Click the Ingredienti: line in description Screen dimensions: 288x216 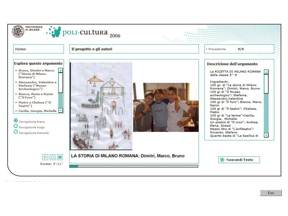pos(219,82)
